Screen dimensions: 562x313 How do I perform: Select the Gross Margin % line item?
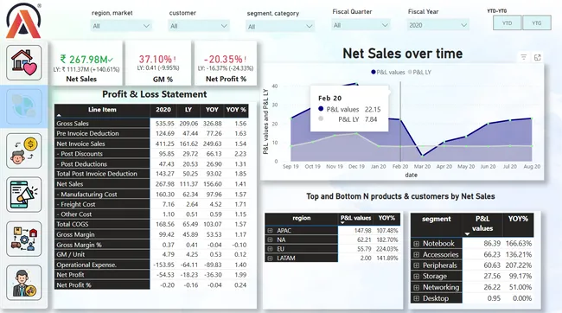pos(102,245)
